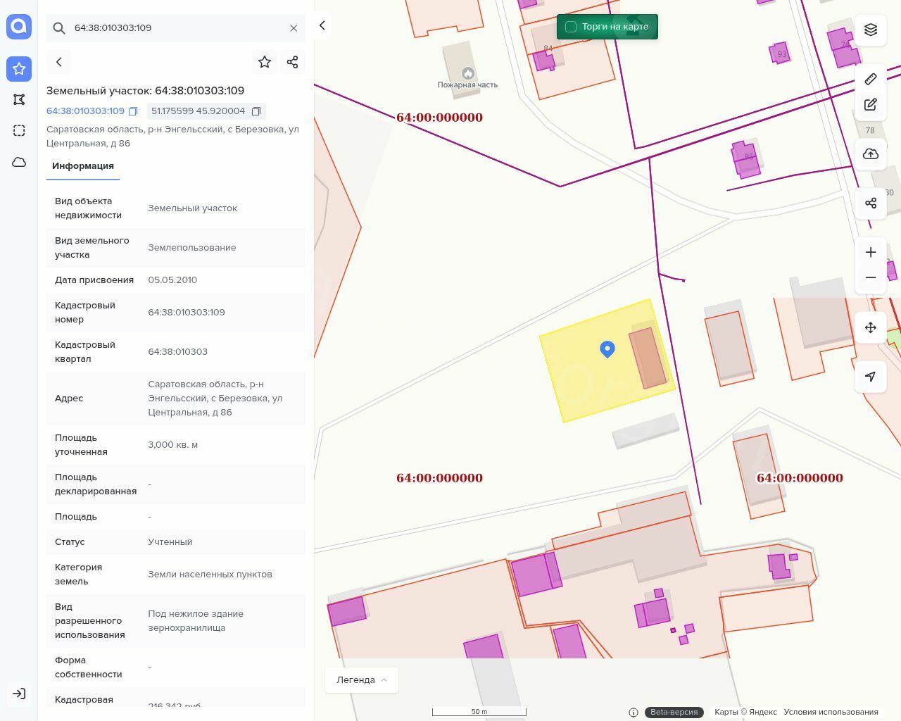Copy the cadastral number 64:38:010303:109
The image size is (901, 721).
[133, 111]
